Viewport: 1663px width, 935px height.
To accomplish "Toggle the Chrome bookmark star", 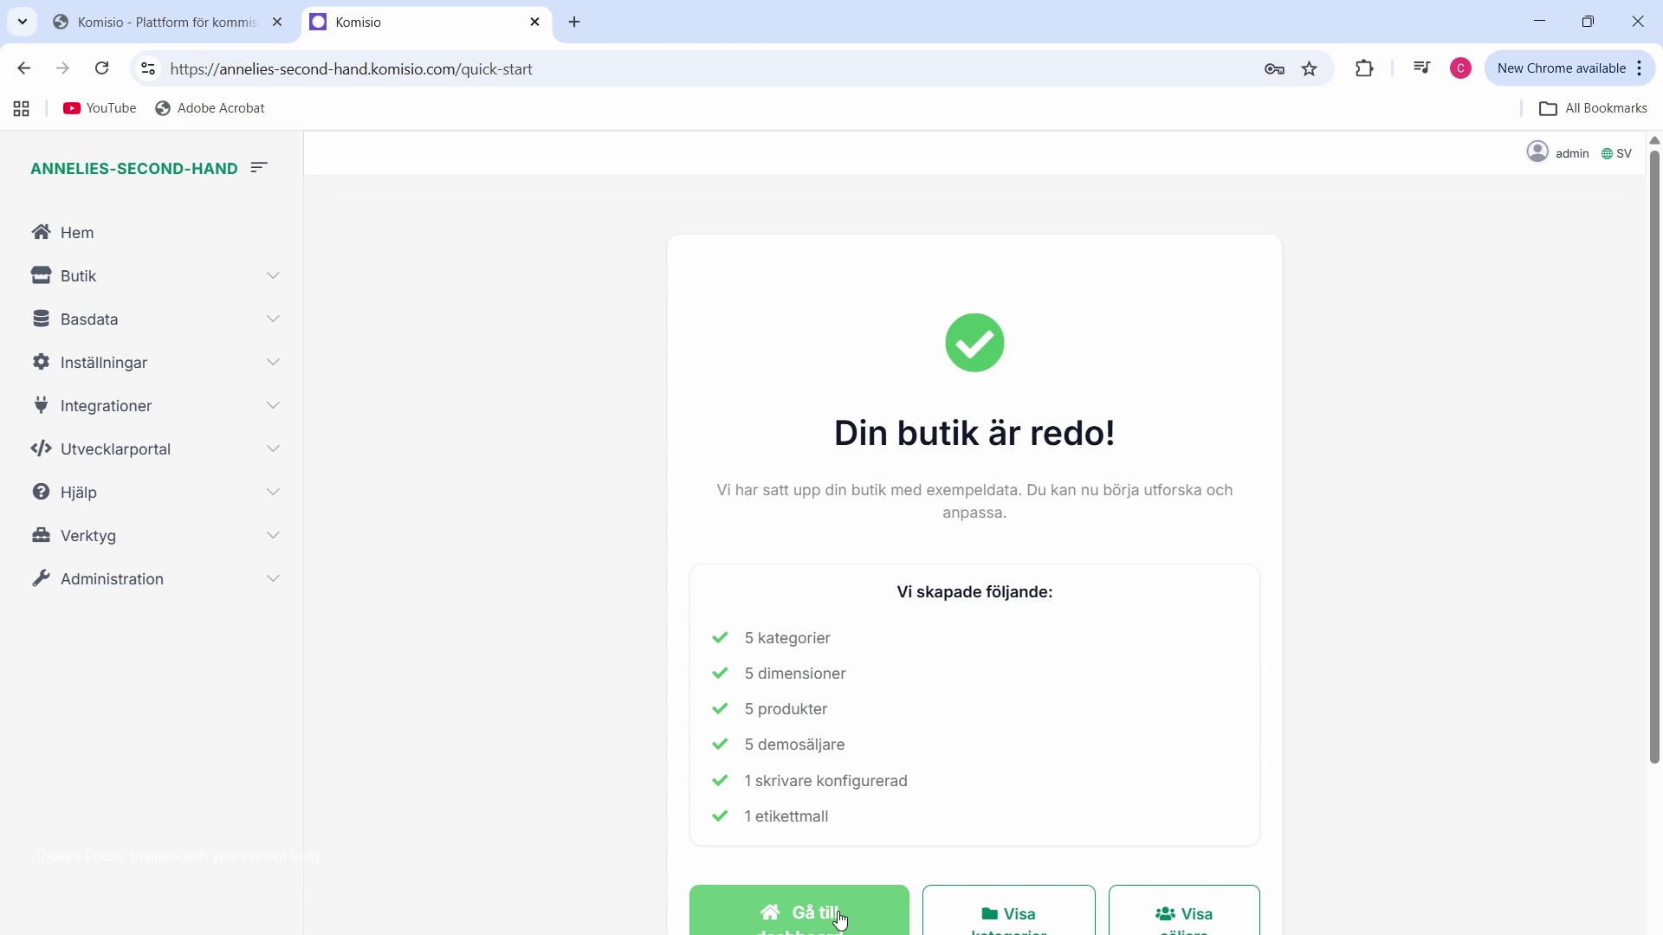I will pos(1310,68).
